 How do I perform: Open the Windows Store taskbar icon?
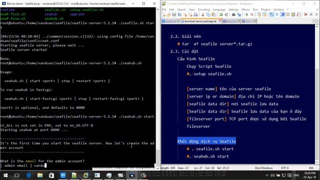51,175
